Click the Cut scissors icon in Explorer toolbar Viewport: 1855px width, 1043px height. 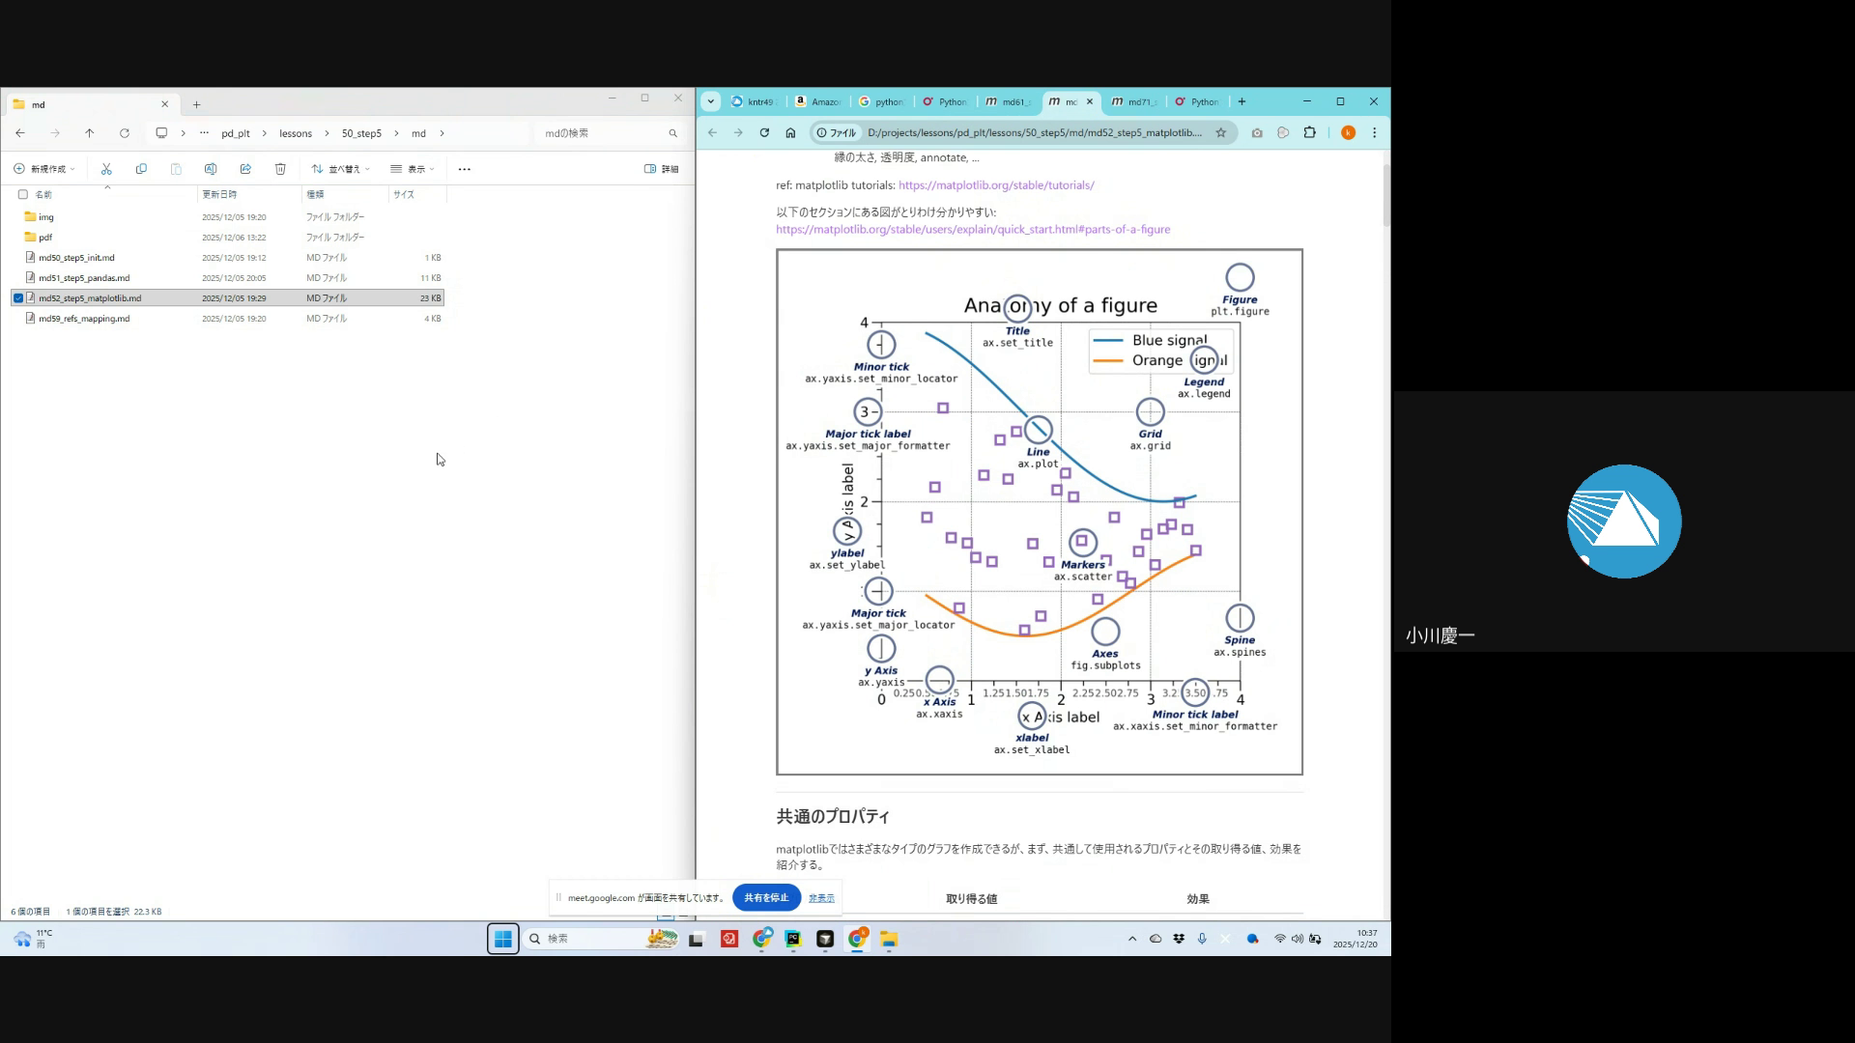tap(106, 169)
